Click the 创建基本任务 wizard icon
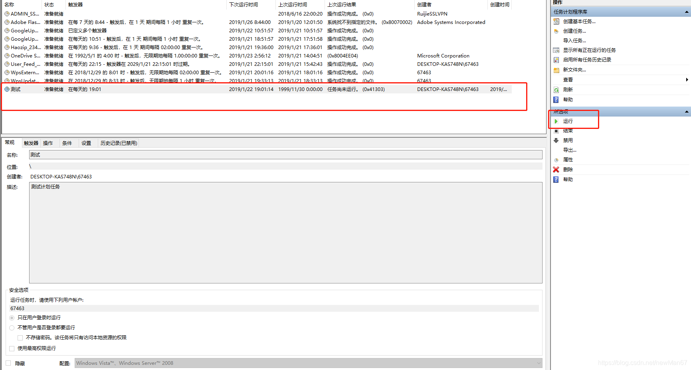 click(556, 22)
